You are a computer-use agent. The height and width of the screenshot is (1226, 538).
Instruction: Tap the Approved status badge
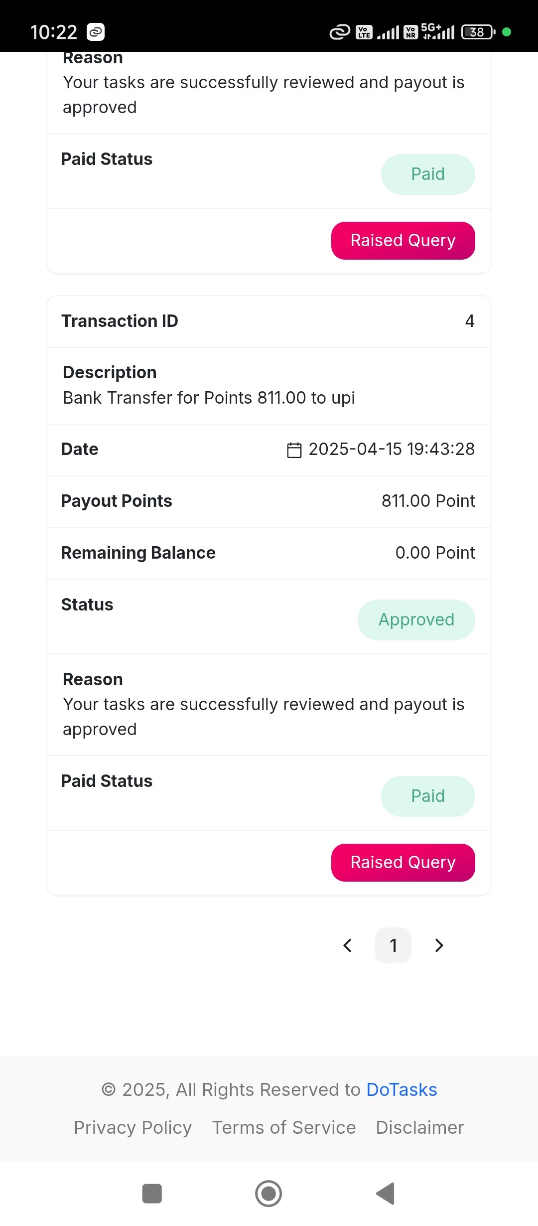pyautogui.click(x=416, y=620)
